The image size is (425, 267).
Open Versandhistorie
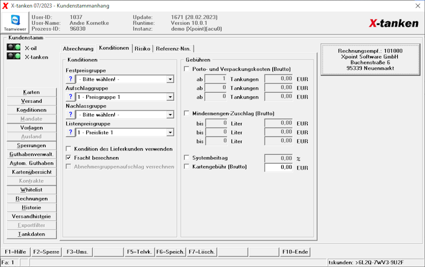(x=31, y=216)
